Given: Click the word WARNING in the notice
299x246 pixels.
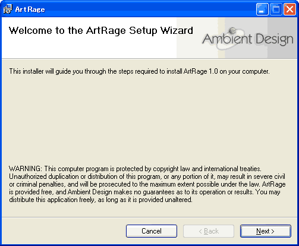Looking at the screenshot, I should coord(25,169).
